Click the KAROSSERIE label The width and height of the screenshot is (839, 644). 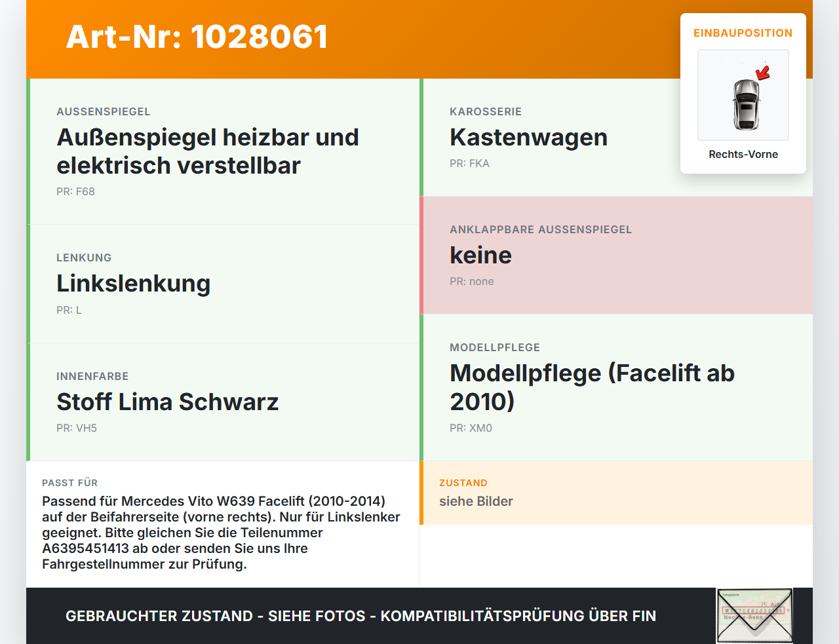486,111
